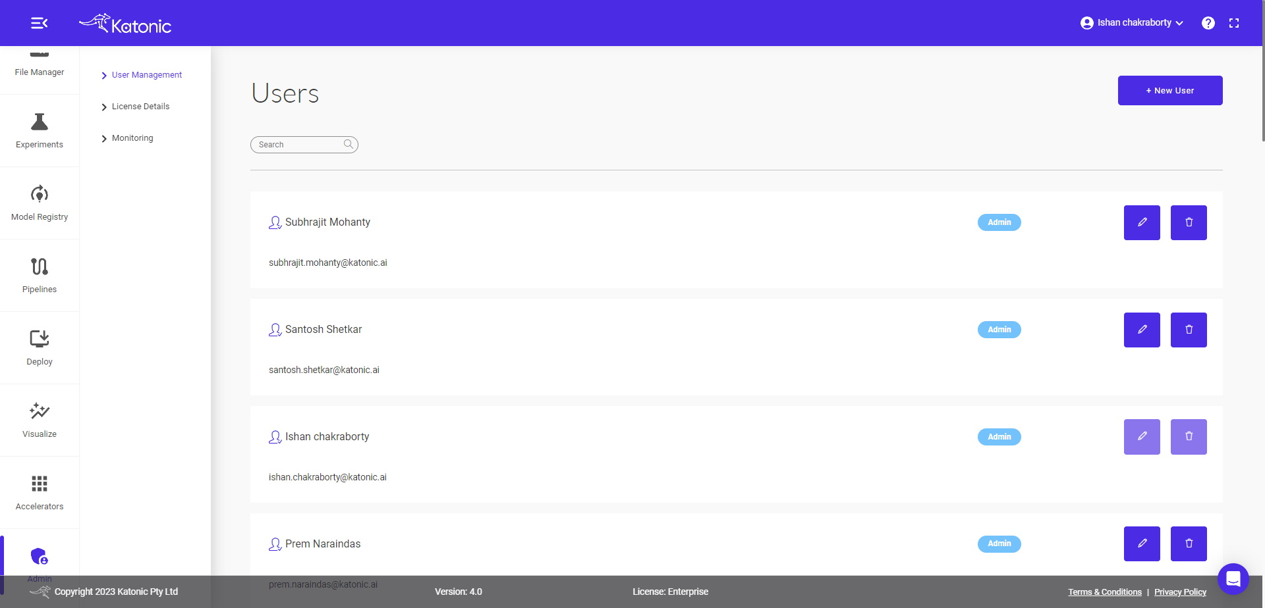This screenshot has width=1265, height=608.
Task: Click Admin badge for Prem Naraindas
Action: (x=999, y=544)
